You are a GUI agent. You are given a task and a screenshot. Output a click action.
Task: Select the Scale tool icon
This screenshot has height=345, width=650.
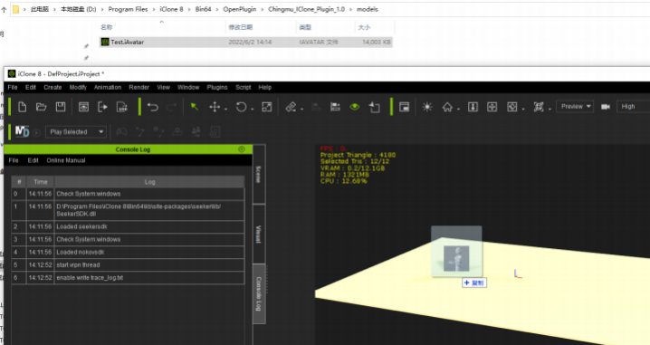click(x=266, y=107)
